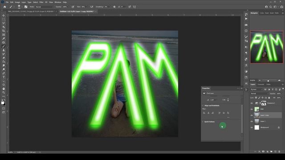Image resolution: width=285 pixels, height=160 pixels.
Task: Toggle pressure for opacity in options bar
Action: pyautogui.click(x=73, y=7)
